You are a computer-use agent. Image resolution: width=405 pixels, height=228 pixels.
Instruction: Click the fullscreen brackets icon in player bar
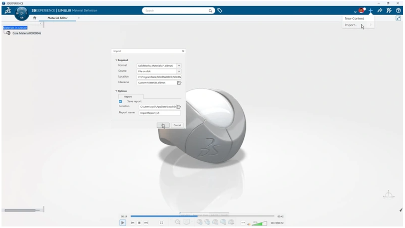tap(162, 223)
